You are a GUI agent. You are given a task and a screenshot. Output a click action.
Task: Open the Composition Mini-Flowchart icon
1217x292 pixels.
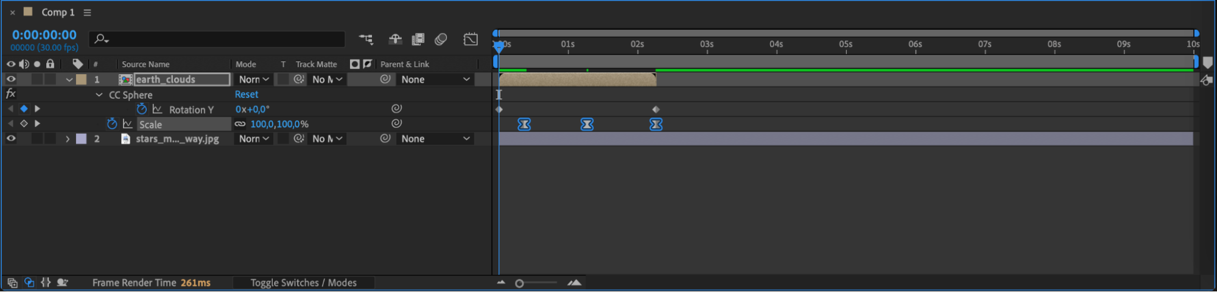coord(366,40)
